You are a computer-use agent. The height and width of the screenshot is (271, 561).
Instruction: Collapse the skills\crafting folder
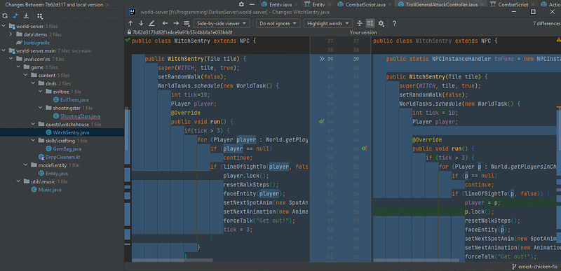(x=33, y=141)
